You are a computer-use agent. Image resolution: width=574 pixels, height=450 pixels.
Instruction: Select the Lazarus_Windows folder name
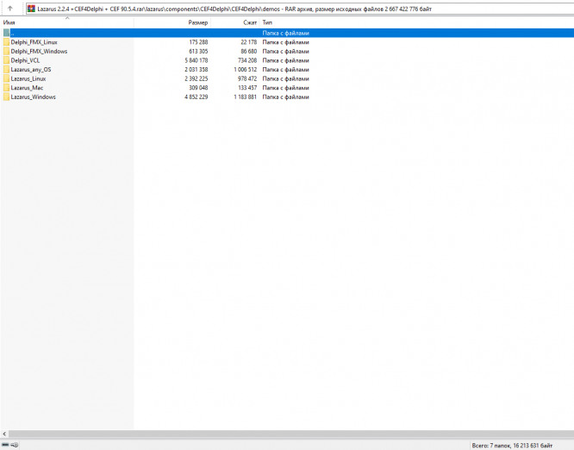pyautogui.click(x=34, y=97)
